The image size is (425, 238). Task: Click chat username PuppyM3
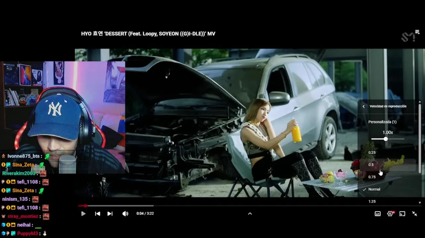coord(27,233)
